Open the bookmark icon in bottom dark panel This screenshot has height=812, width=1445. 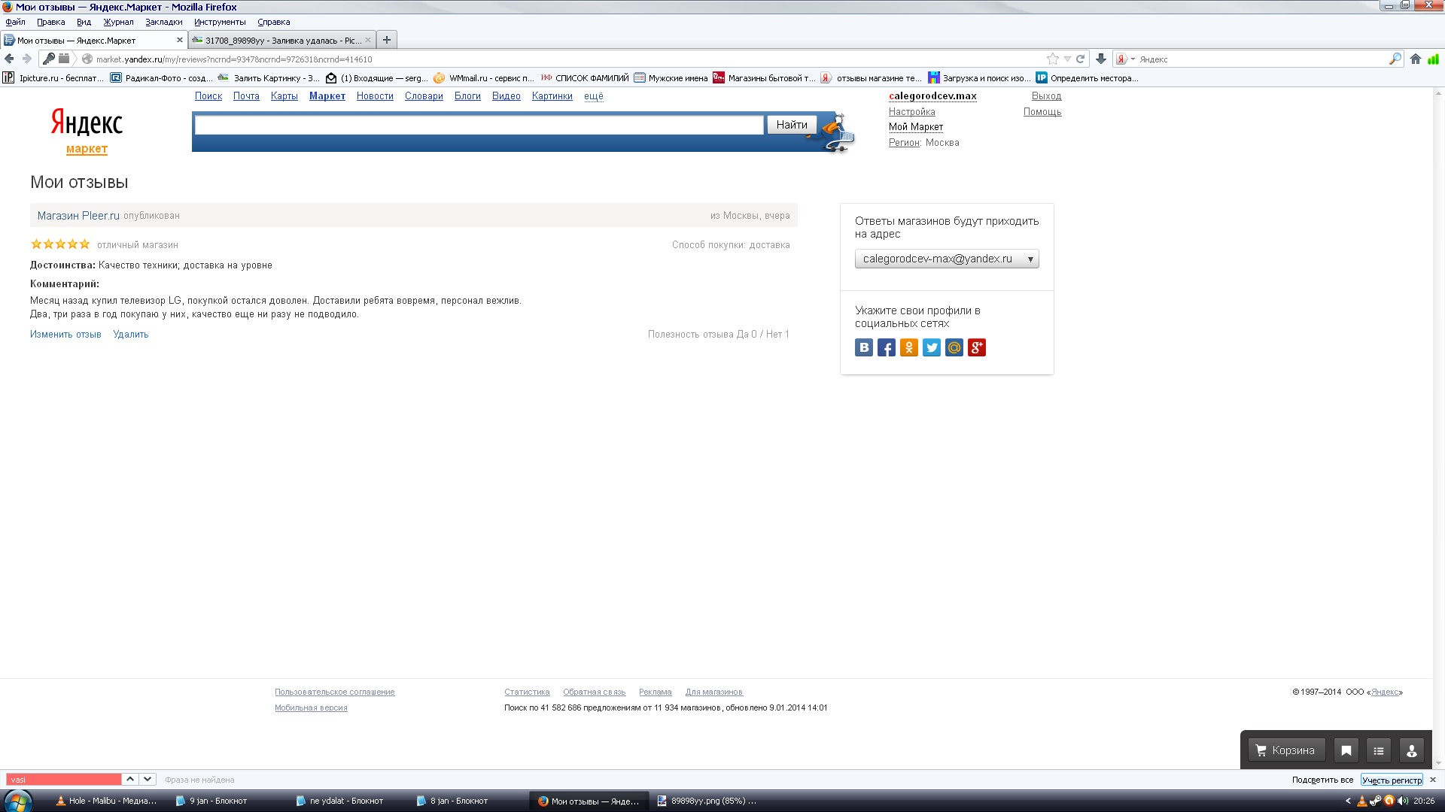pyautogui.click(x=1346, y=750)
